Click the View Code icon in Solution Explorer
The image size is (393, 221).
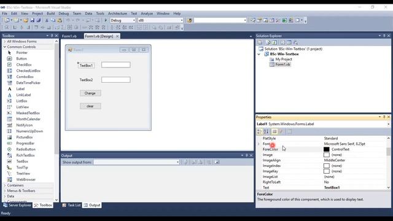point(282,42)
